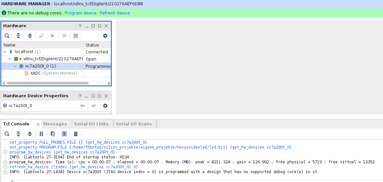The height and width of the screenshot is (182, 383).
Task: Pause the Tcl Console output
Action: click(41, 134)
